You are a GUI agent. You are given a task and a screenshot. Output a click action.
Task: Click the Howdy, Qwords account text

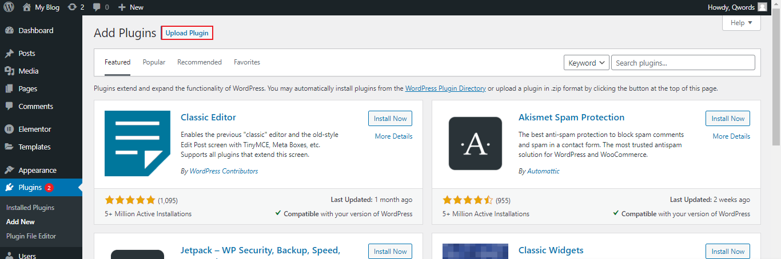point(731,7)
